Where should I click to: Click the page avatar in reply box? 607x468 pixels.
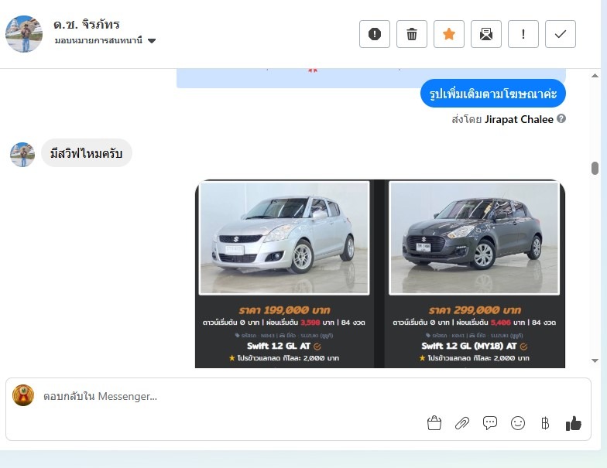click(23, 395)
